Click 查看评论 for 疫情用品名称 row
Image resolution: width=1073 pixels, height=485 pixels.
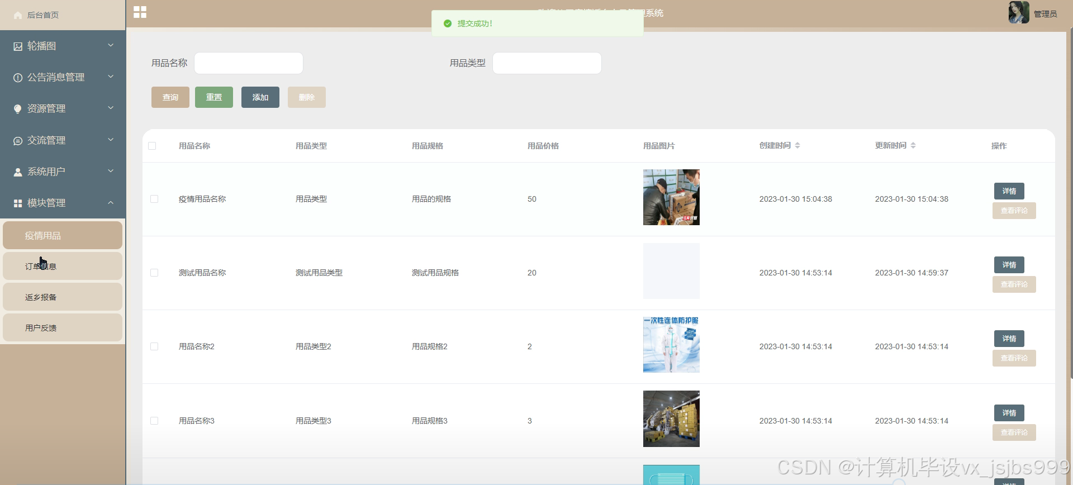[x=1014, y=211]
